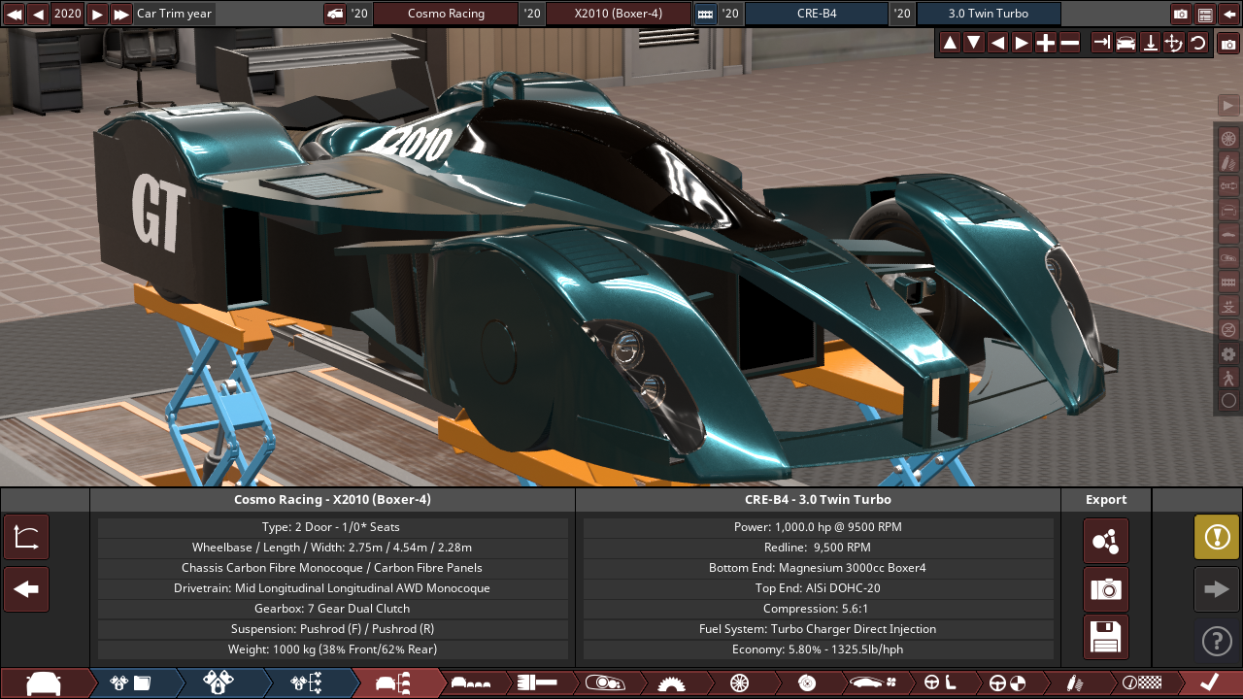This screenshot has height=699, width=1243.
Task: Open the engine variant lock tab
Action: [218, 683]
